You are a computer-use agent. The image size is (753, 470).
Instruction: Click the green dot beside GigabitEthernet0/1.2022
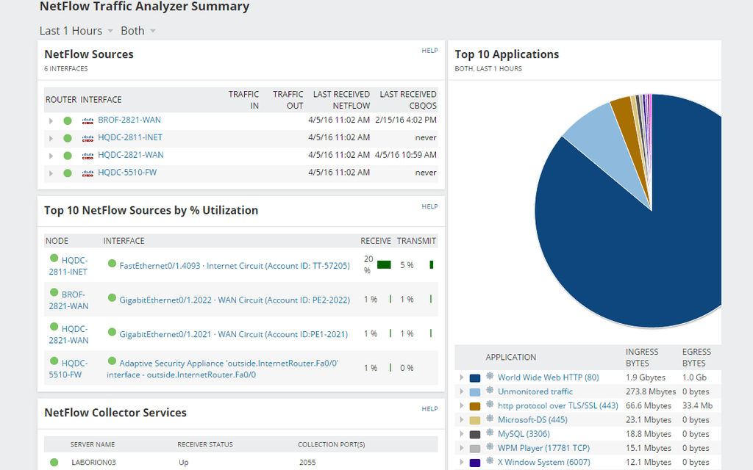click(x=110, y=299)
